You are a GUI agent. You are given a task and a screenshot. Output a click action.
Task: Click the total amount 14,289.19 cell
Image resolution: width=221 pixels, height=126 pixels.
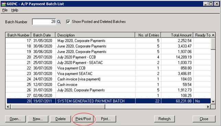[x=177, y=57]
